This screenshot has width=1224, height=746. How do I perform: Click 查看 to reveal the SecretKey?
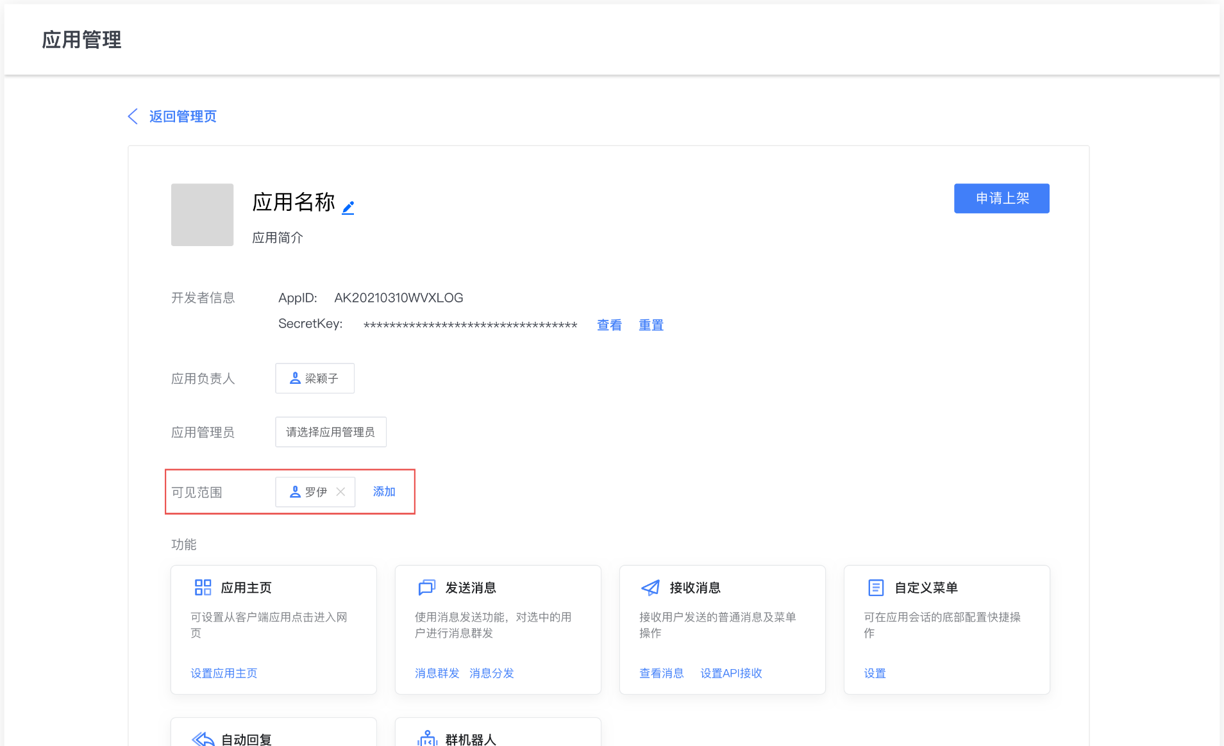tap(608, 324)
